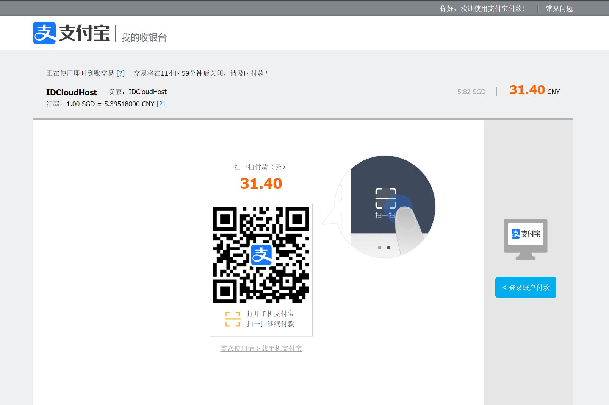Click the desktop monitor Alipay icon in the sidebar
609x405 pixels.
525,239
